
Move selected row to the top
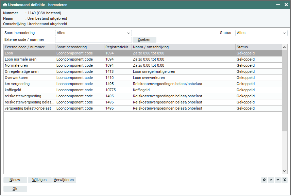pos(264,180)
